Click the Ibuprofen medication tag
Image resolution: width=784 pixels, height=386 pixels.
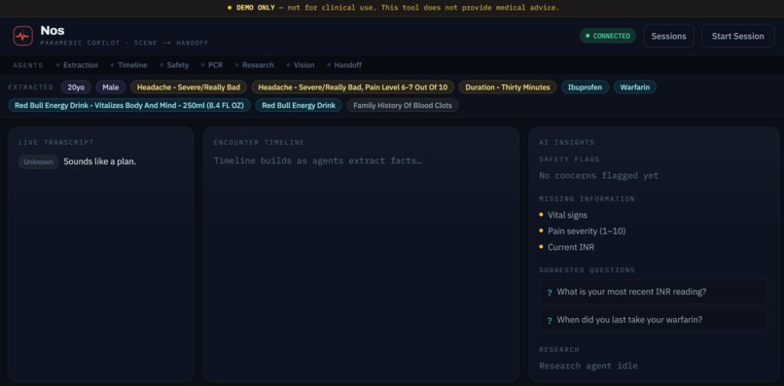585,87
